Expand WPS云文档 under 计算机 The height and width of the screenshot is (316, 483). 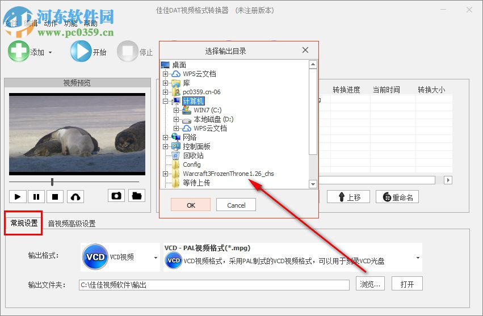(176, 128)
